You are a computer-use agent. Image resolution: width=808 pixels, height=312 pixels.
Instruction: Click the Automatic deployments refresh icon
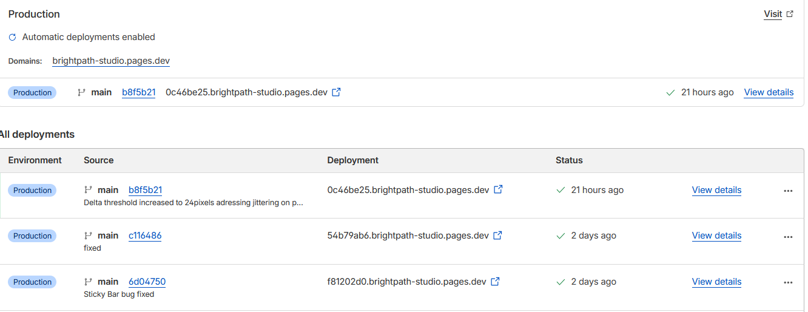(x=12, y=37)
